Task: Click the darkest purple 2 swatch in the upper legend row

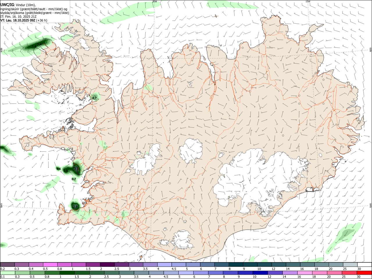Action: point(107,264)
